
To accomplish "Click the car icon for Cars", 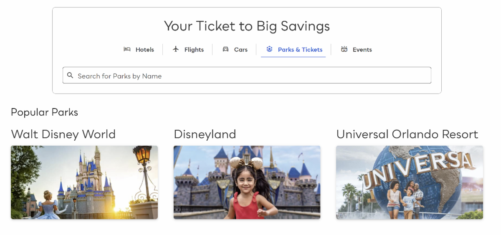I will point(225,49).
